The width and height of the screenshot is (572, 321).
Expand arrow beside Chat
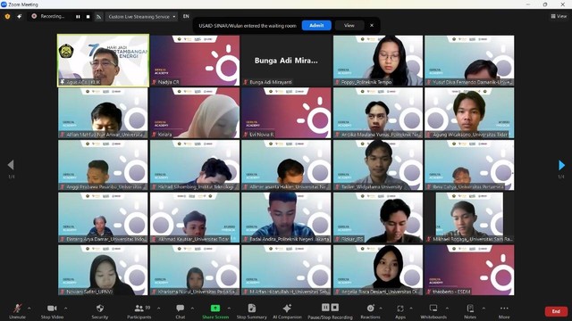point(192,309)
